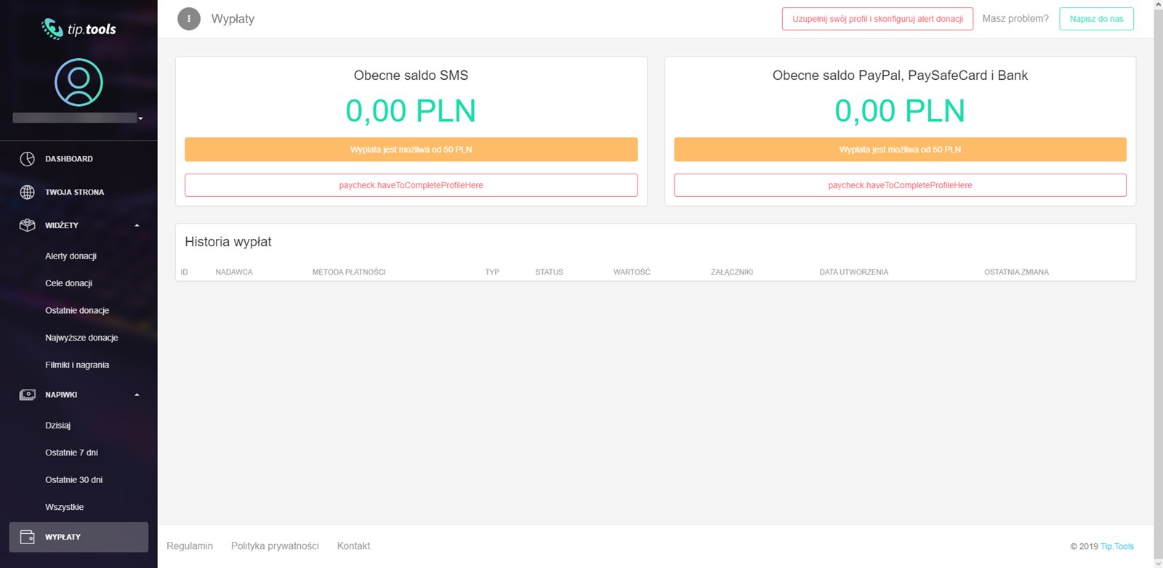The image size is (1163, 568).
Task: Collapse the Widżety section arrow
Action: (137, 226)
